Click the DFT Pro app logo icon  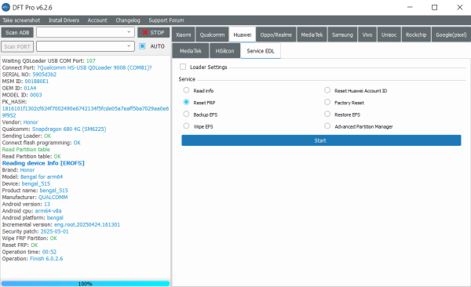pyautogui.click(x=5, y=7)
